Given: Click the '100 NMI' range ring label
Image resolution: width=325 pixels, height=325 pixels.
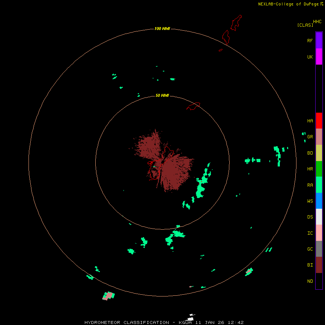Looking at the screenshot, I should point(162,29).
